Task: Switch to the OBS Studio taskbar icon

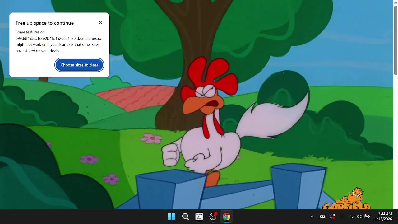Action: pyautogui.click(x=213, y=217)
